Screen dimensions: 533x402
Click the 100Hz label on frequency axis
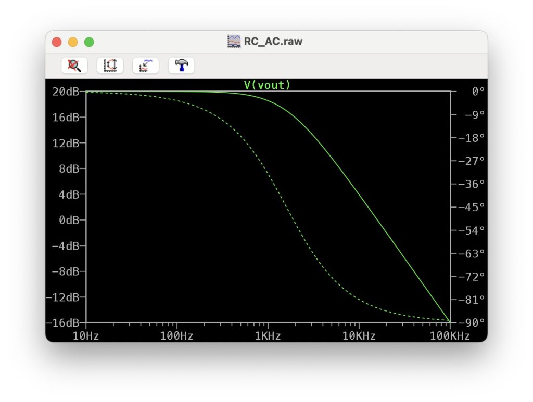tap(177, 336)
